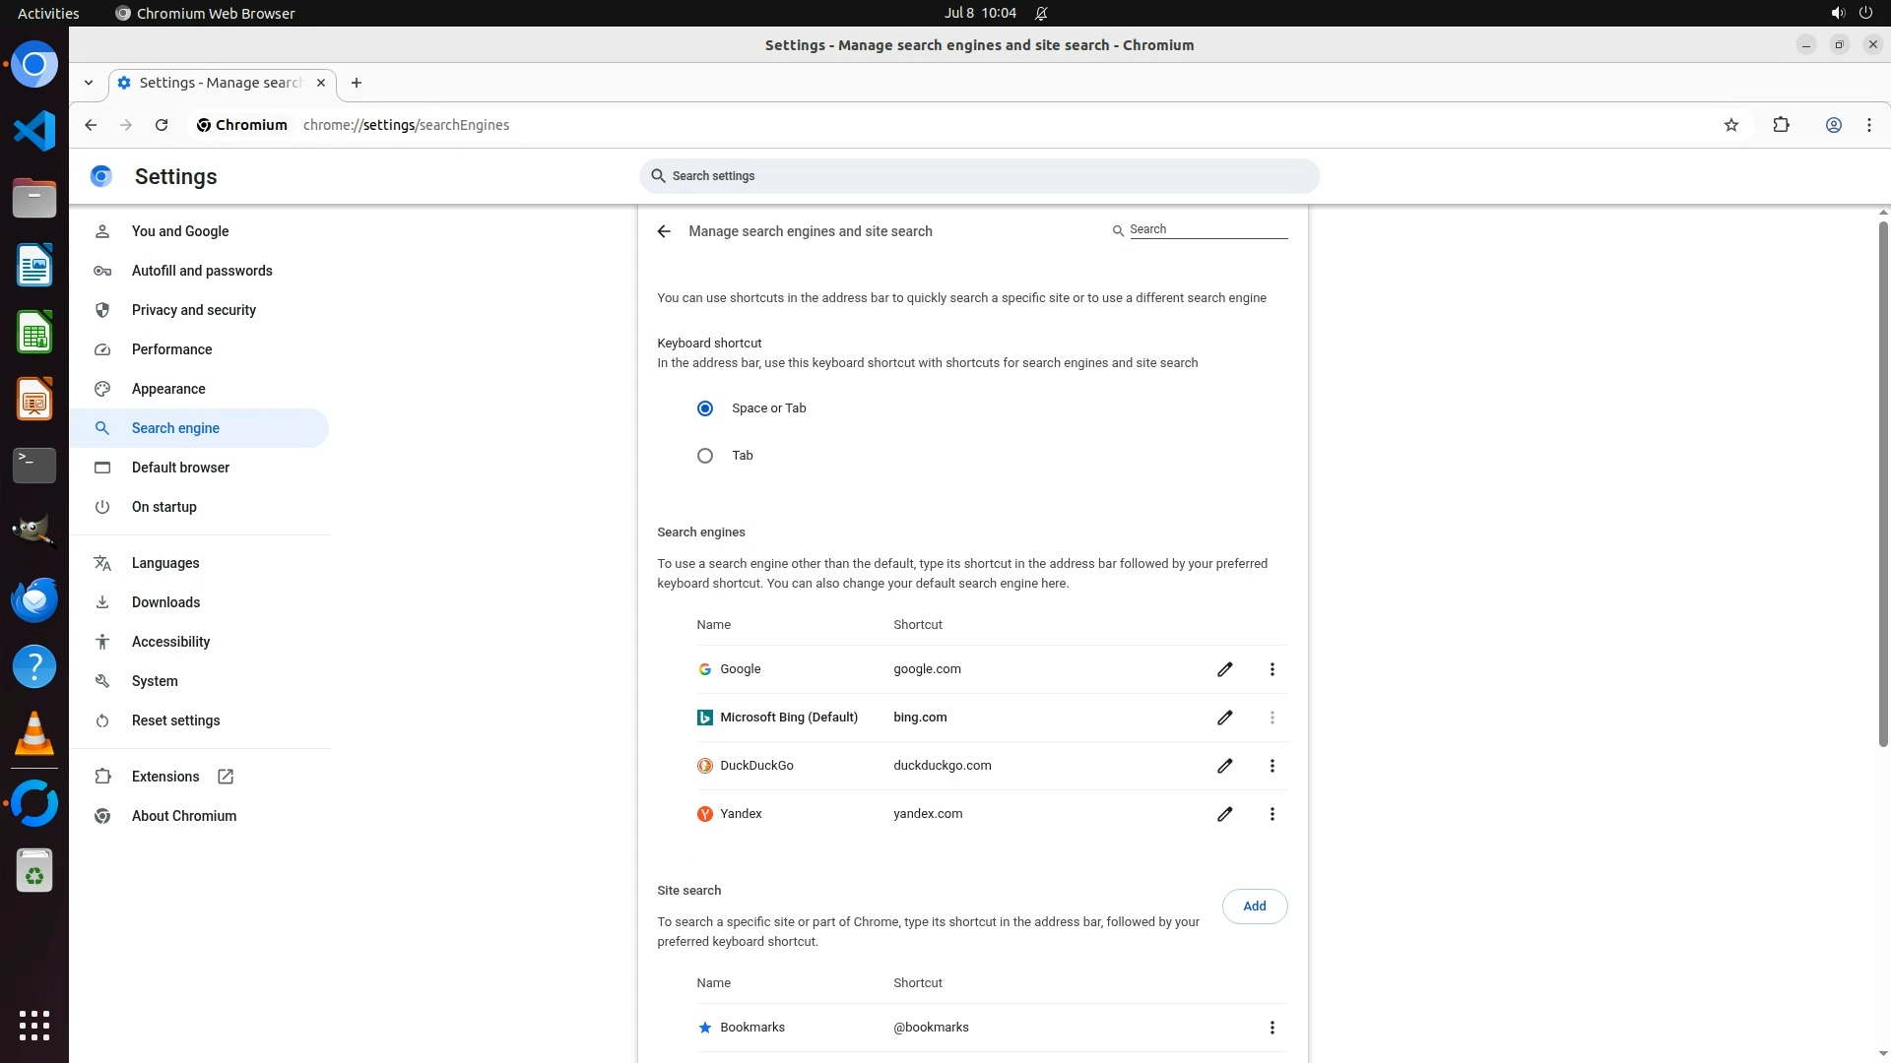
Task: Edit the Yandex search engine entry
Action: 1224,814
